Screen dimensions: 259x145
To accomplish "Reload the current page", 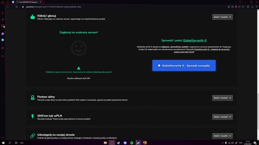I will (17, 7).
